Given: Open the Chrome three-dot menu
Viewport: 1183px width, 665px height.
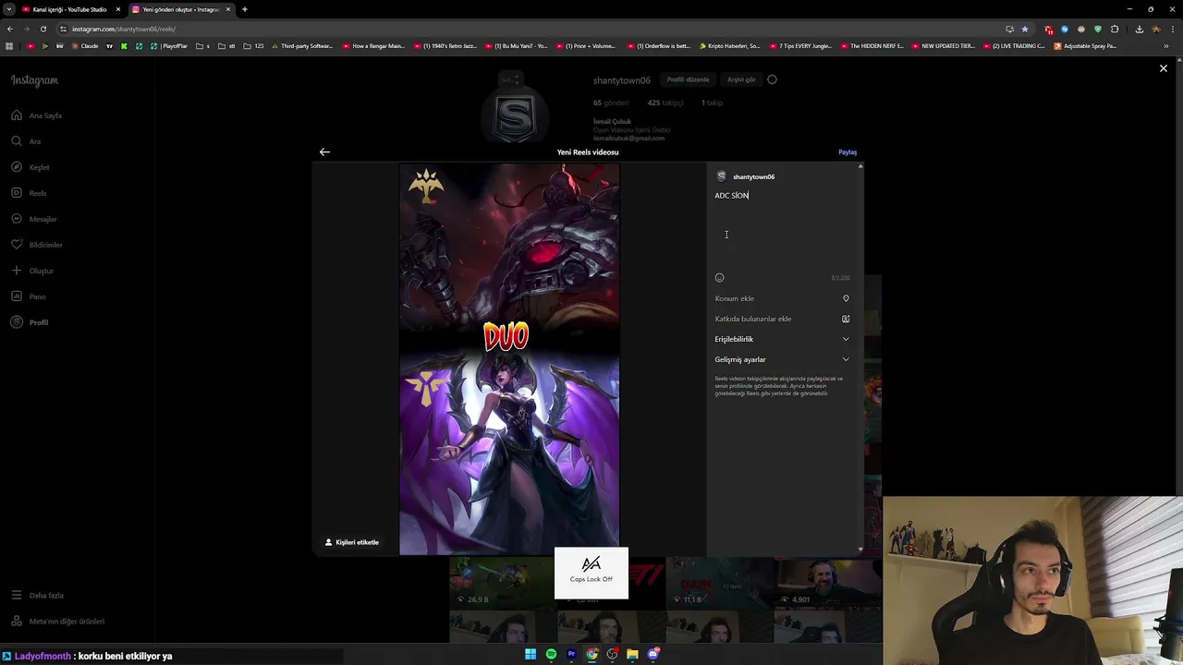Looking at the screenshot, I should [x=1173, y=29].
